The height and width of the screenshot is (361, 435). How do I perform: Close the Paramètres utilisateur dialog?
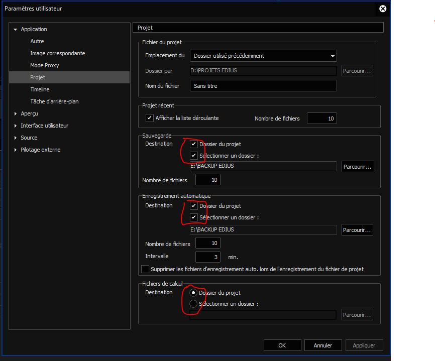point(383,9)
